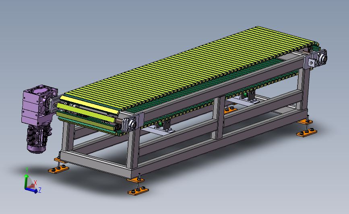Viewport: 349px width, 214px height.
Task: Pick the far-end flange bearing housing
Action: [x=322, y=58]
